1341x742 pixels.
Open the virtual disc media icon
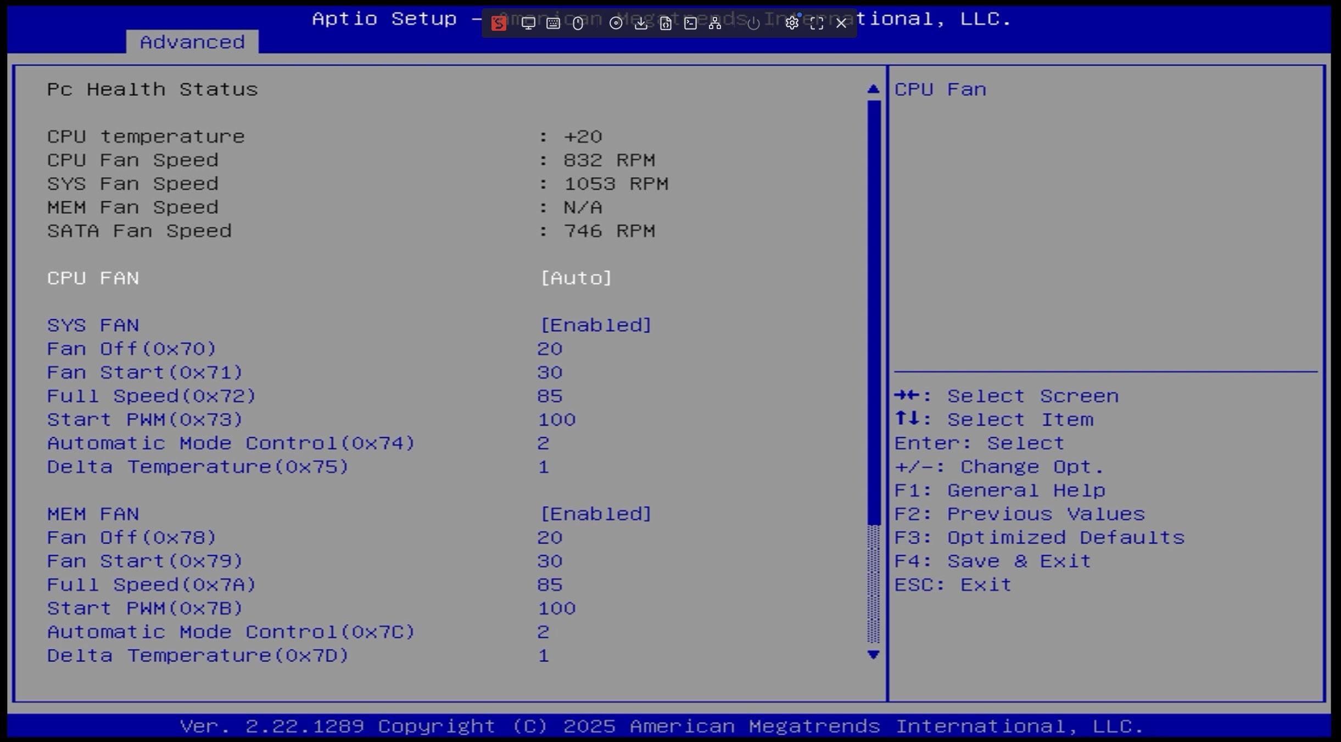616,23
